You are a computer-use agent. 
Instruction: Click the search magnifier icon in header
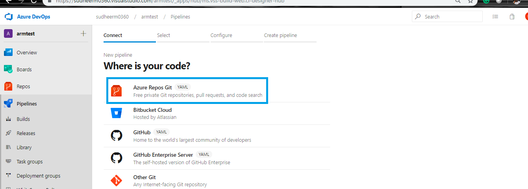[x=418, y=17]
